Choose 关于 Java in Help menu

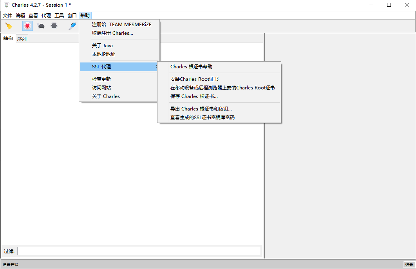click(x=119, y=46)
